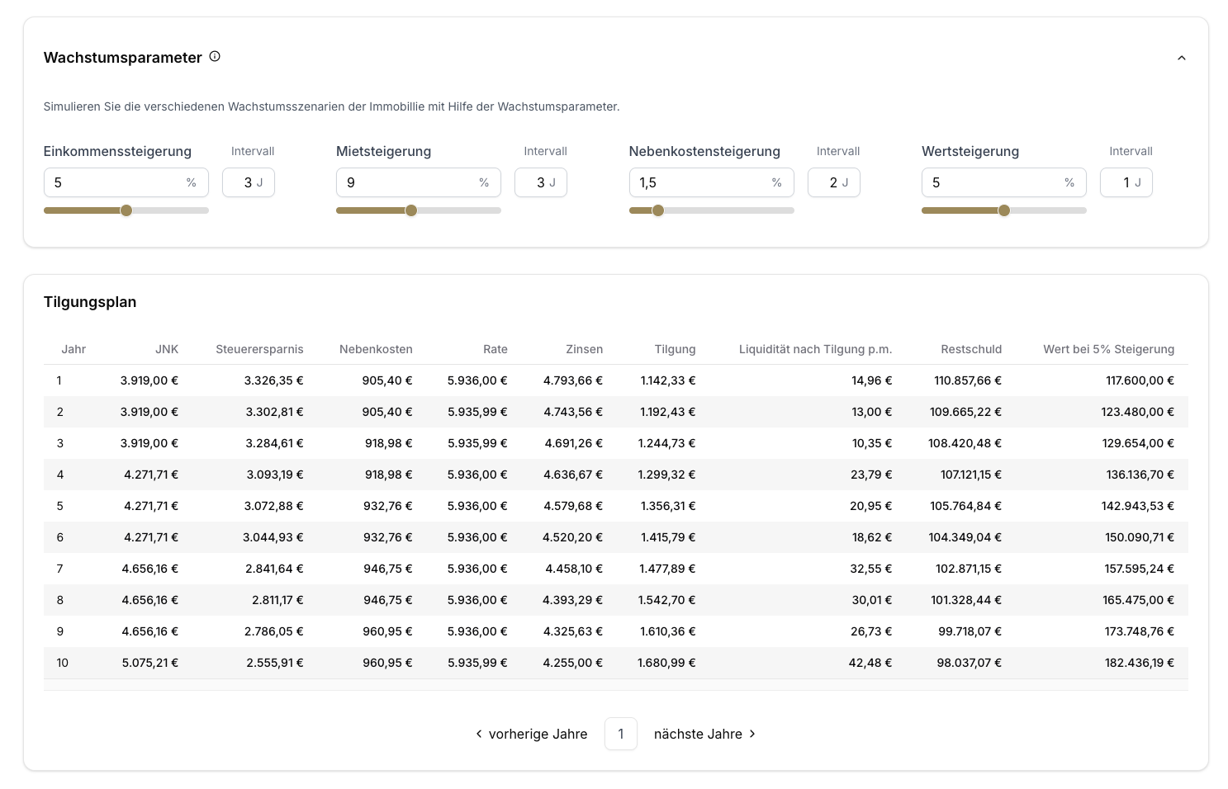Image resolution: width=1228 pixels, height=789 pixels.
Task: Select the year 10 table row
Action: 615,663
